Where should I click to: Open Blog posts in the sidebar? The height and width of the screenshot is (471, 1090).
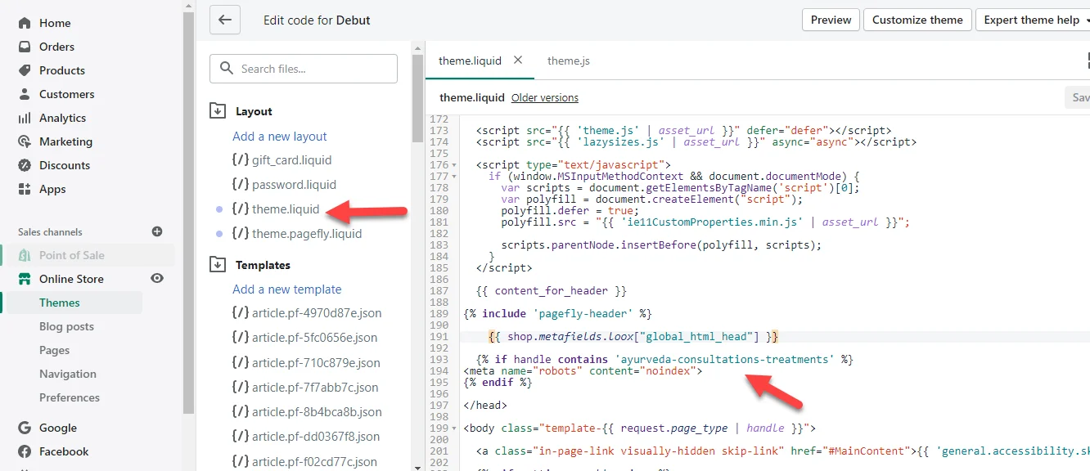point(66,326)
